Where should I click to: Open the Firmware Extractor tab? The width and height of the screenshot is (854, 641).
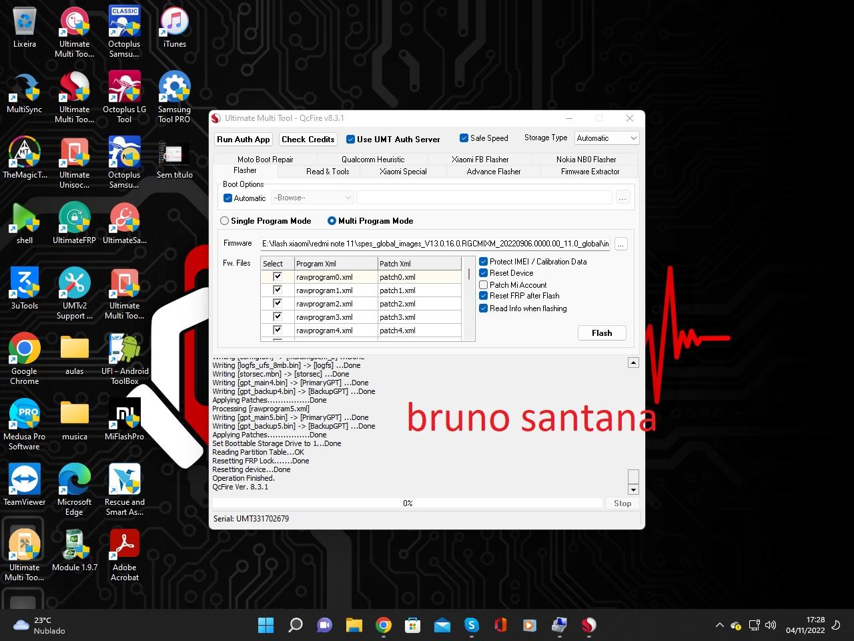[x=590, y=172]
